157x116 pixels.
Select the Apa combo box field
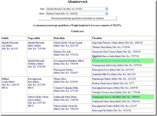point(77,9)
